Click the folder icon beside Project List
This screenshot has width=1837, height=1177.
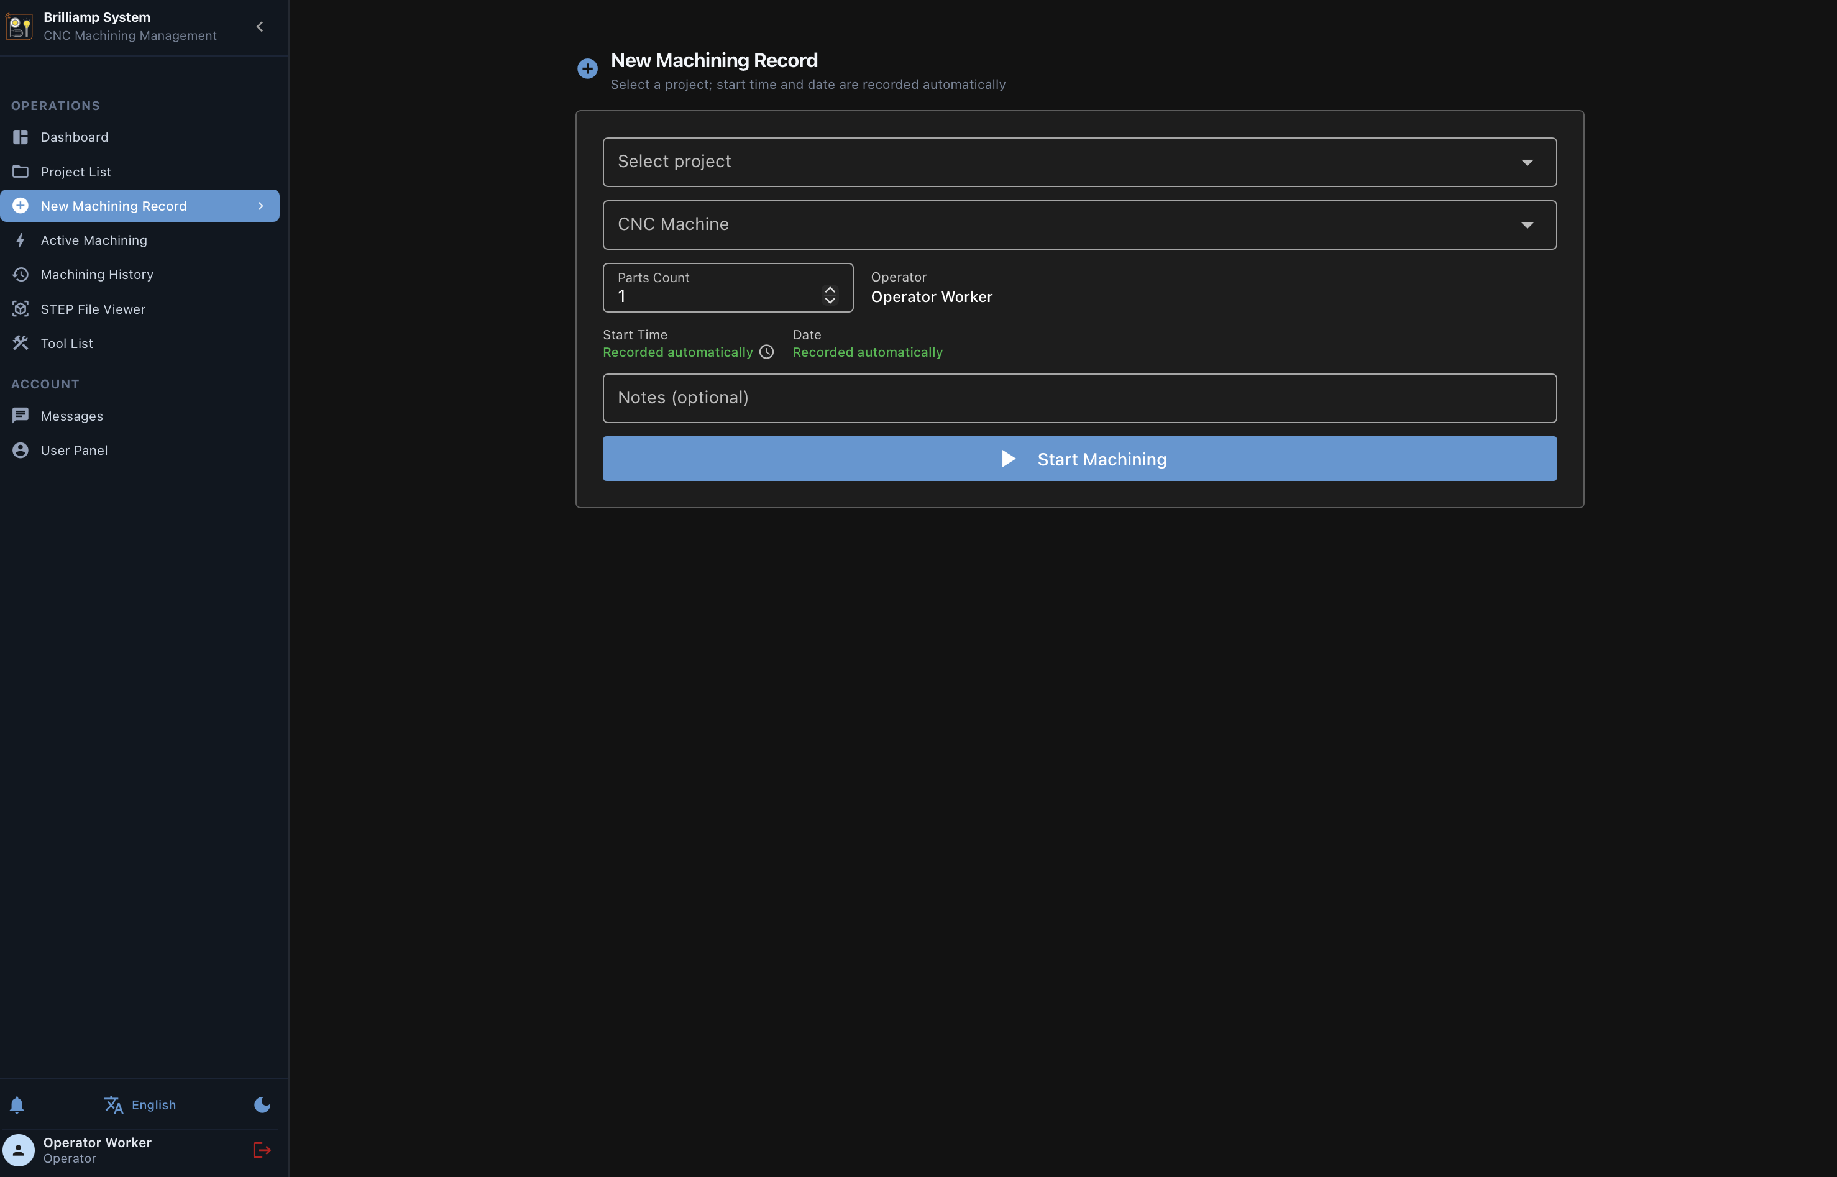21,171
